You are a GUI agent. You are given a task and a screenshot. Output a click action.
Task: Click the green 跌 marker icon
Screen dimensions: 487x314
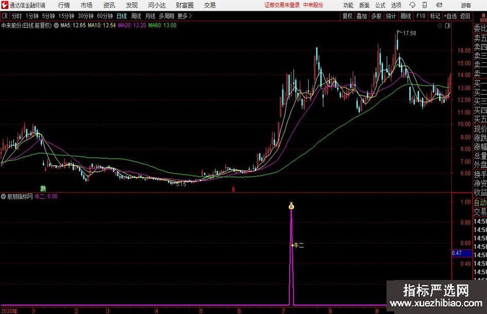43,188
